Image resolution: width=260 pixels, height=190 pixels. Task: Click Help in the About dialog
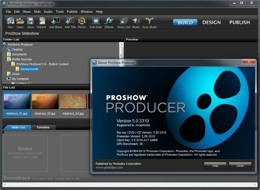[215, 166]
